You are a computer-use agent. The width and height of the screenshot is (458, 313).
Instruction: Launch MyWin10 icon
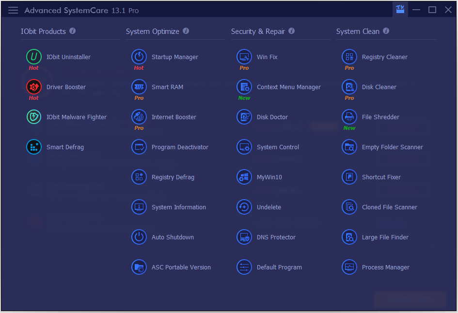244,177
